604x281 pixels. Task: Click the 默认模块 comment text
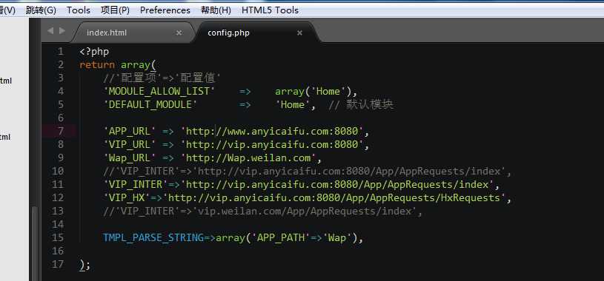pos(361,104)
